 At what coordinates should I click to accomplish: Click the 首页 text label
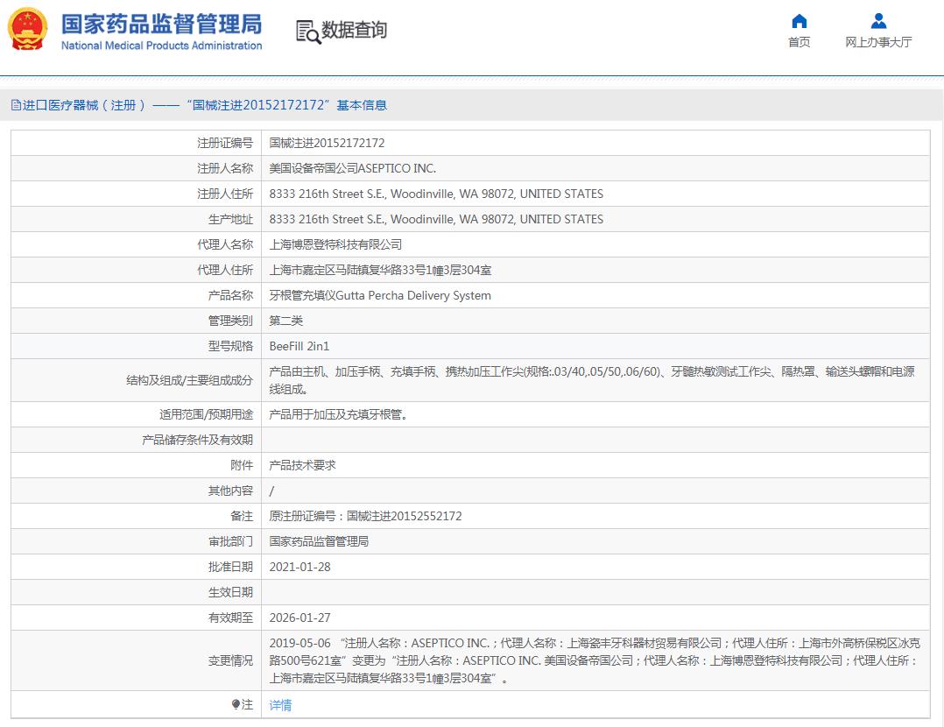[x=799, y=42]
